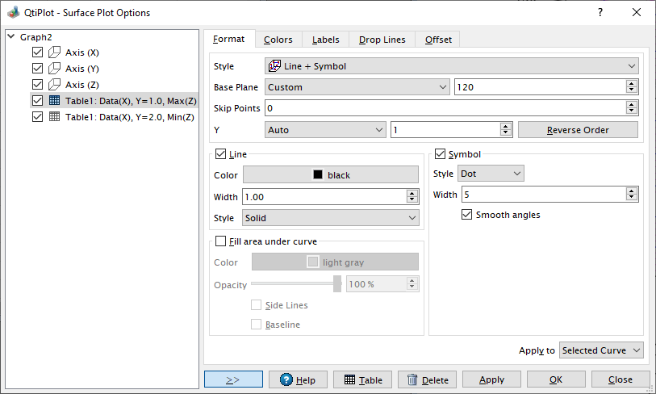Viewport: 656px width, 394px height.
Task: Open the Drop Lines tab
Action: click(x=382, y=40)
